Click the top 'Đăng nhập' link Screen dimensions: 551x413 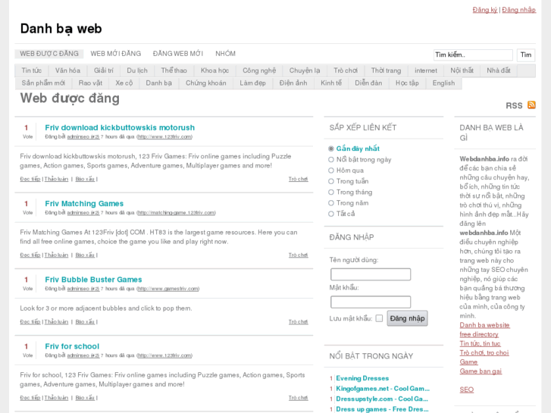[x=518, y=10]
